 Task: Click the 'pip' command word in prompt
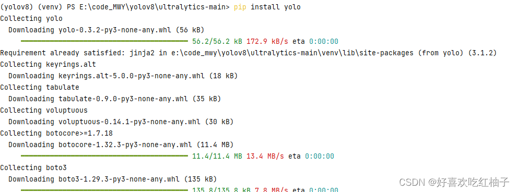240,7
